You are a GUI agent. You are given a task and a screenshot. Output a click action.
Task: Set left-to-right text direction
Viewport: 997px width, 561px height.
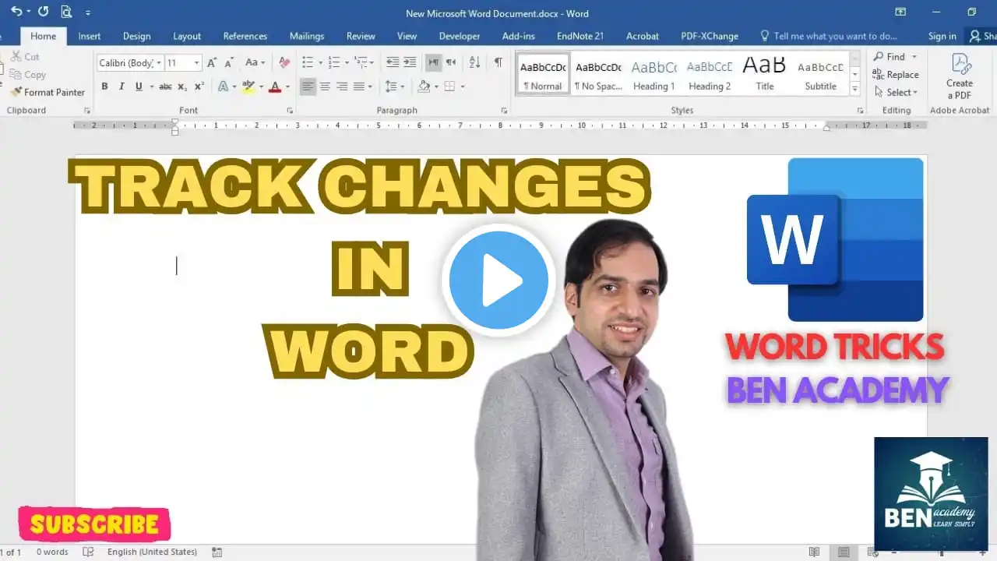click(x=433, y=63)
